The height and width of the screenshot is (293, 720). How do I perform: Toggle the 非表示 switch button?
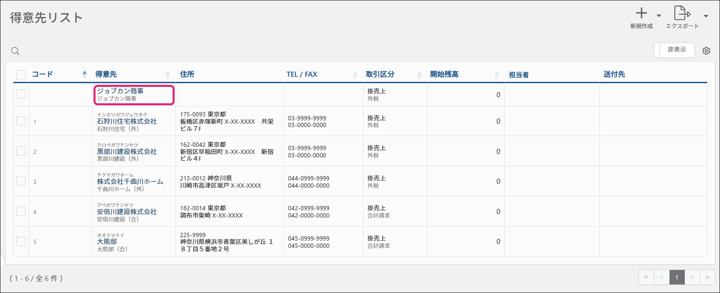click(x=674, y=50)
